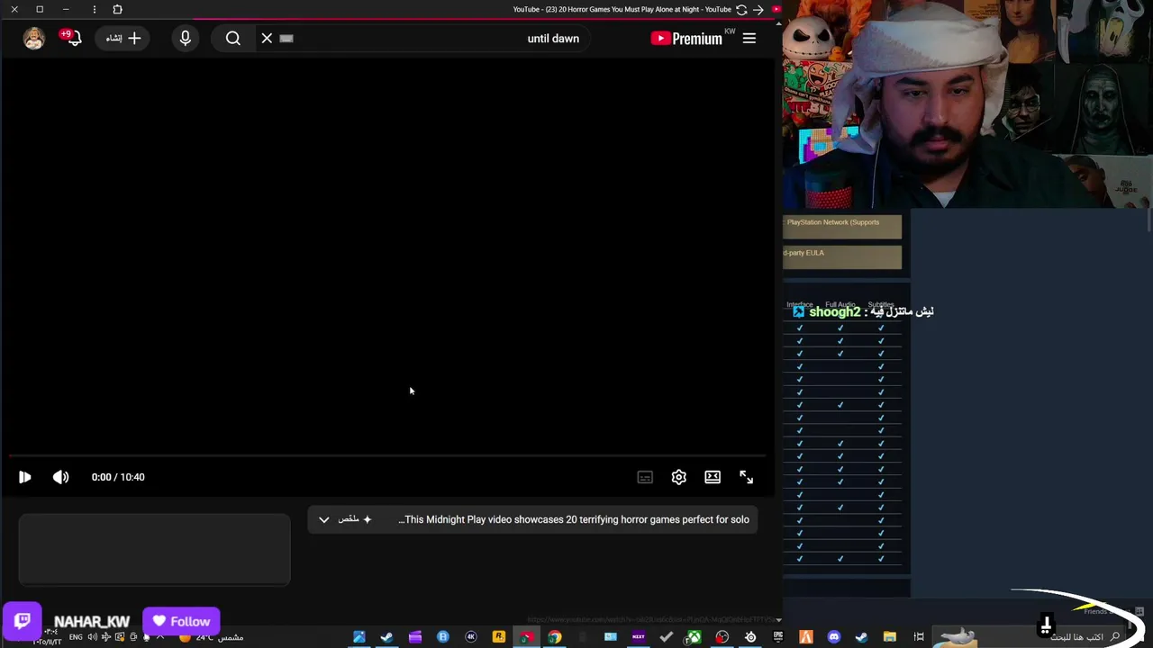Screen dimensions: 1153x648
Task: Go forward with browser arrow
Action: [x=758, y=9]
